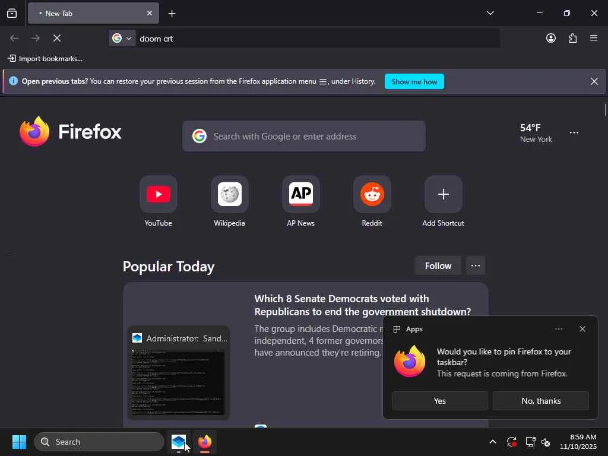The image size is (608, 456).
Task: Open Popular Today section options menu
Action: click(476, 265)
